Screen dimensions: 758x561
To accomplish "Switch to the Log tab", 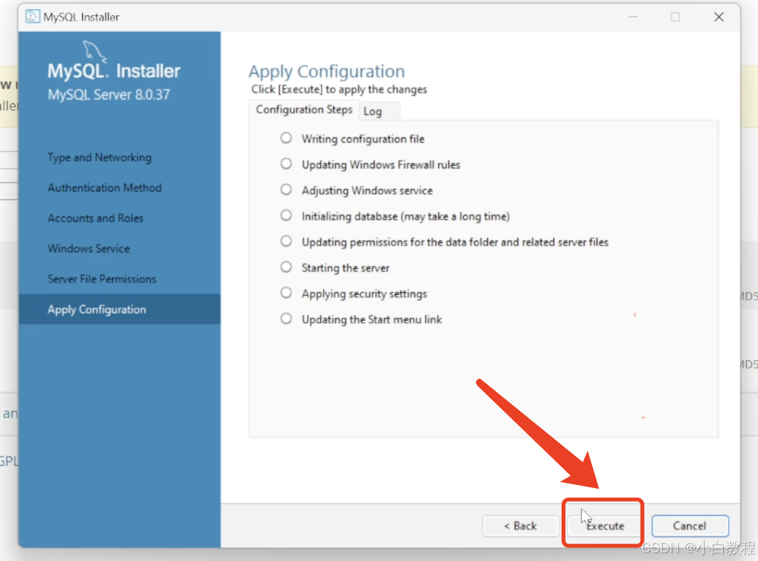I will pos(380,112).
